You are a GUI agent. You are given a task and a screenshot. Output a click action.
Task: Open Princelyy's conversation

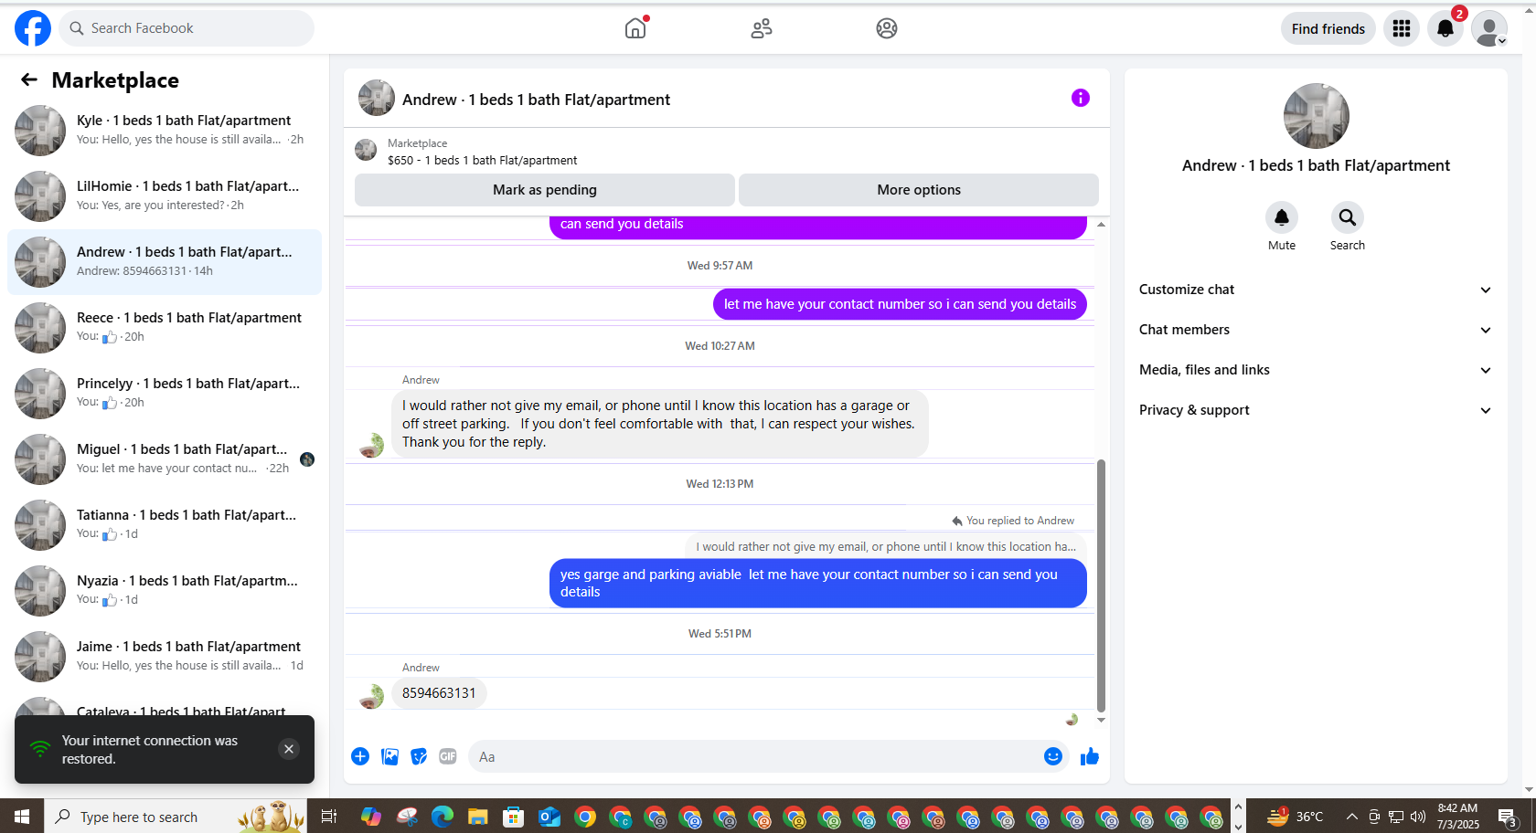coord(165,394)
